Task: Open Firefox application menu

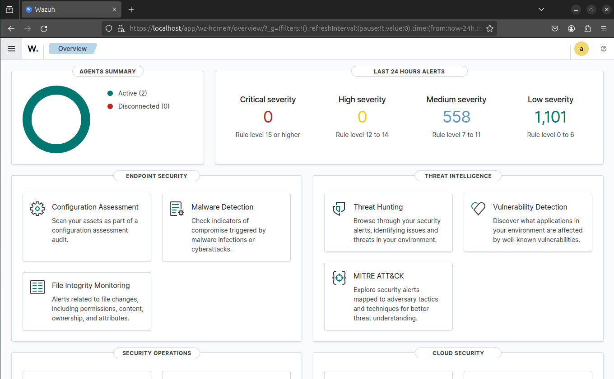Action: click(604, 28)
